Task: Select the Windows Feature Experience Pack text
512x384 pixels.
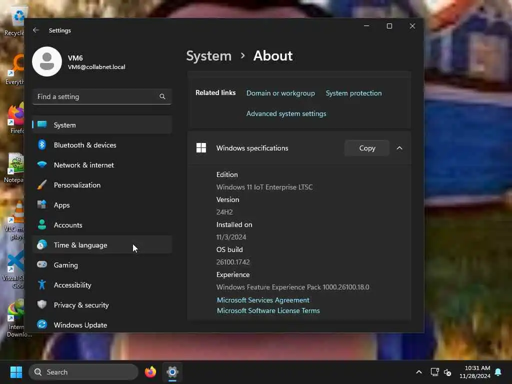Action: pyautogui.click(x=292, y=287)
